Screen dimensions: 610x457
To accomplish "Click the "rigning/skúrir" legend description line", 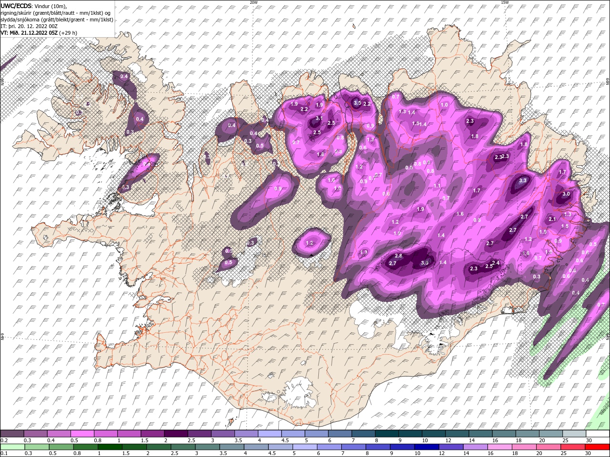I will click(x=55, y=13).
